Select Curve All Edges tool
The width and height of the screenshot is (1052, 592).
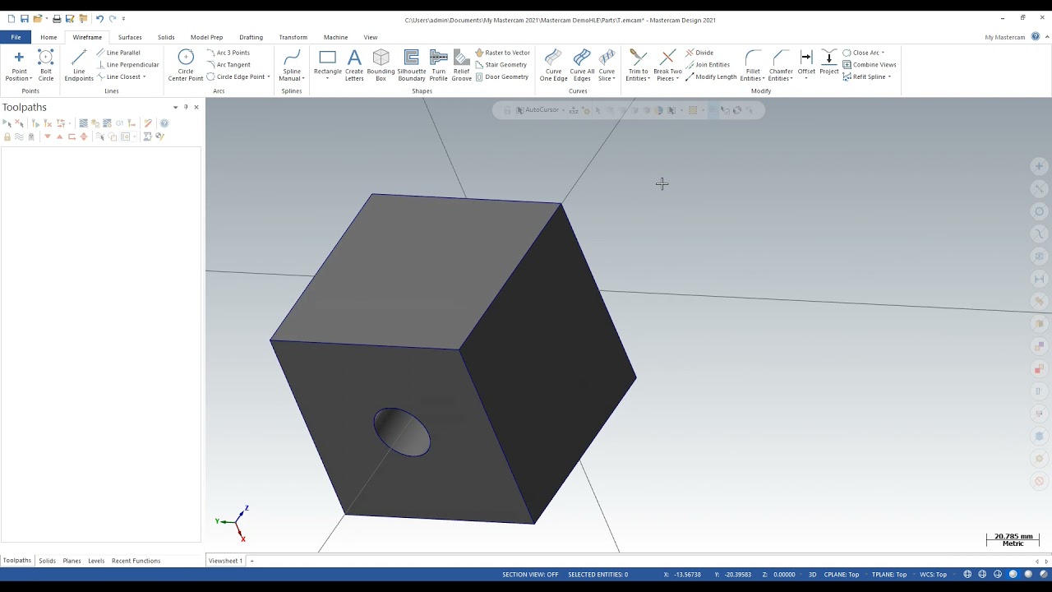click(x=582, y=65)
